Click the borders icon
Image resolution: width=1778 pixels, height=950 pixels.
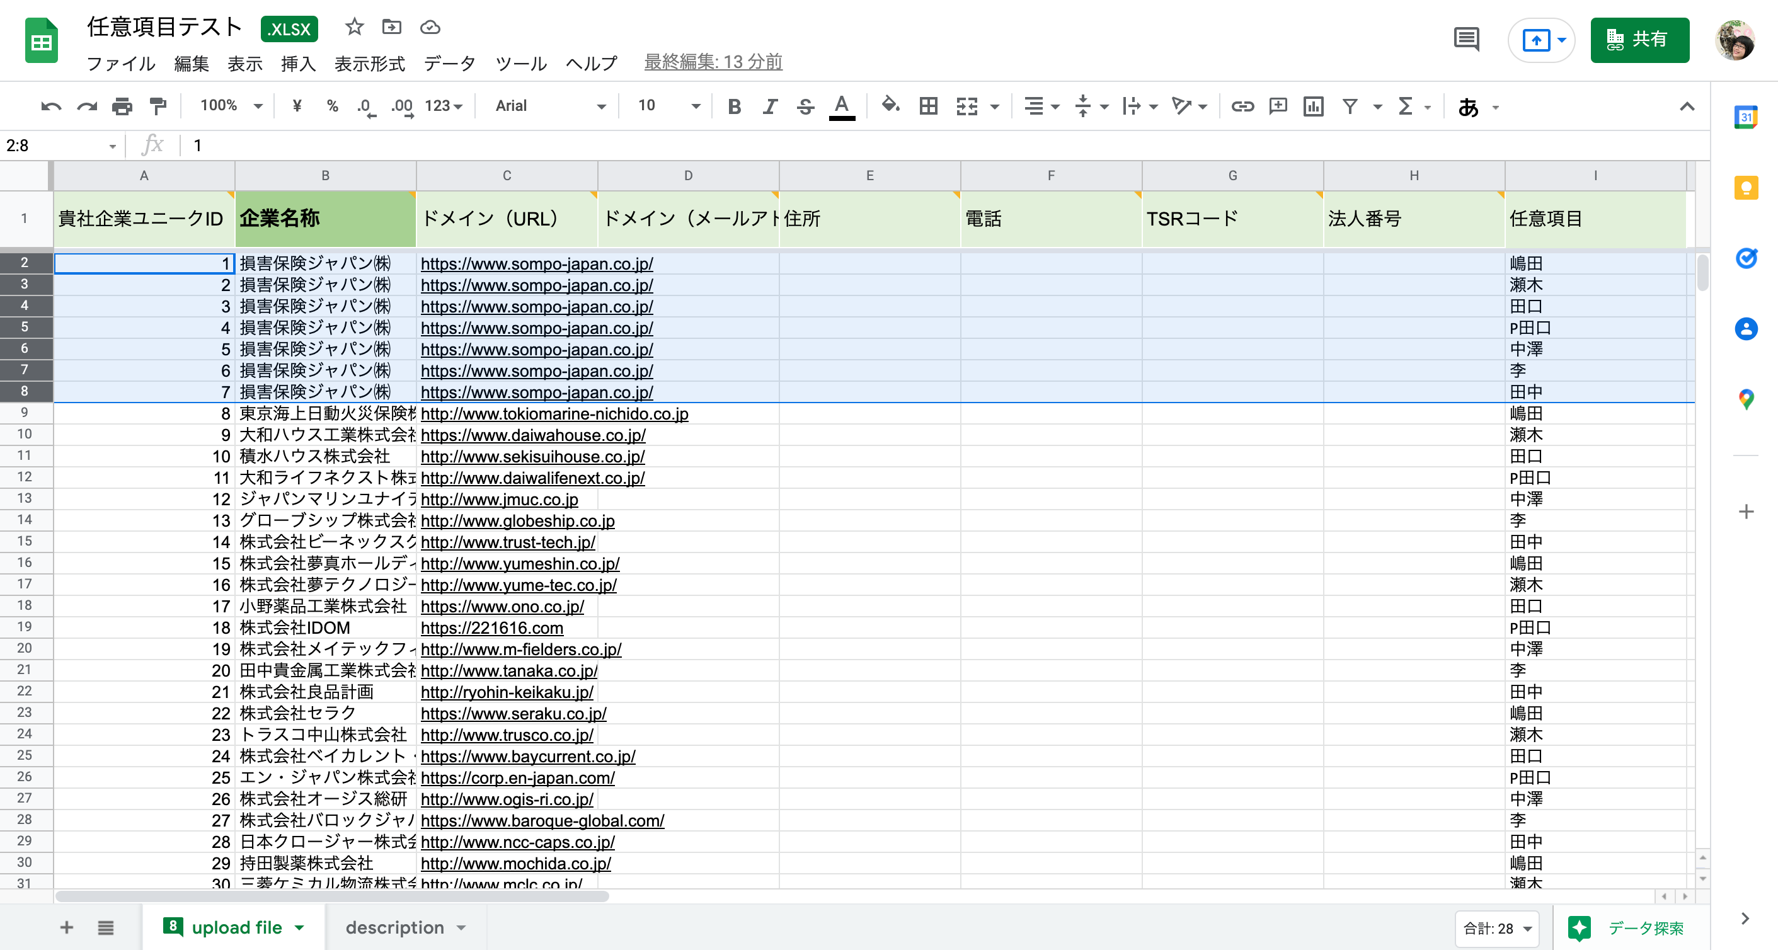point(928,106)
